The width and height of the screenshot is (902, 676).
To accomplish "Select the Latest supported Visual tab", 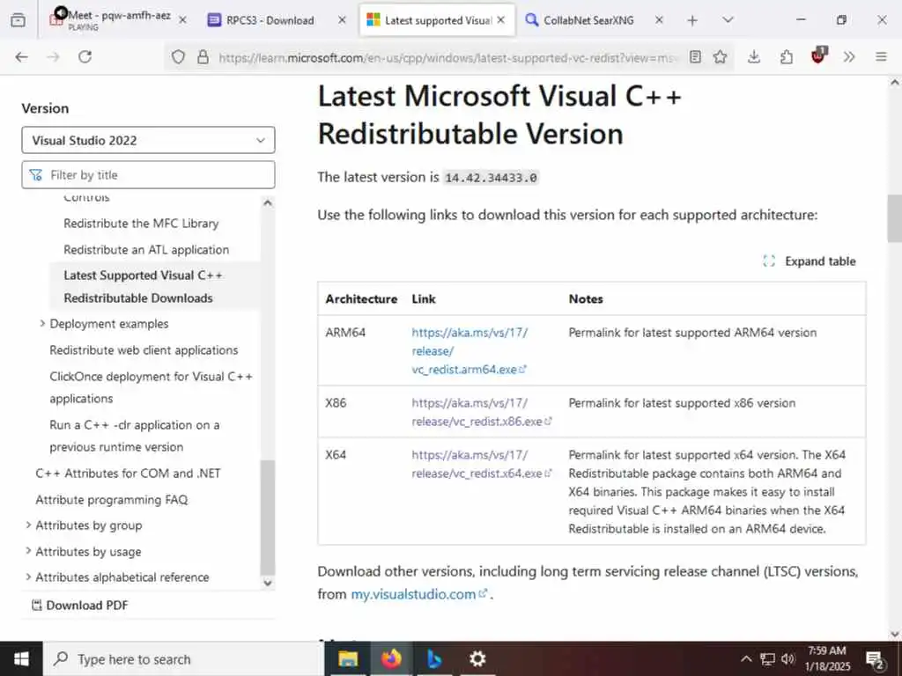I will 437,20.
